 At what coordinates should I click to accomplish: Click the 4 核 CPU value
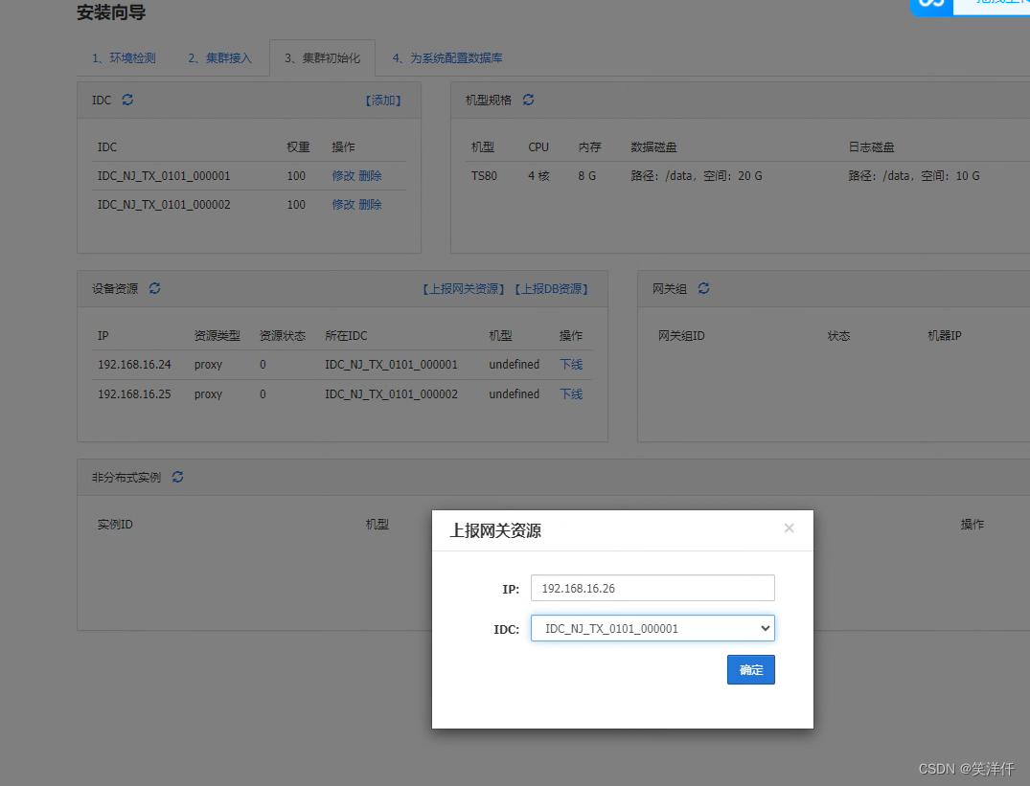point(538,176)
